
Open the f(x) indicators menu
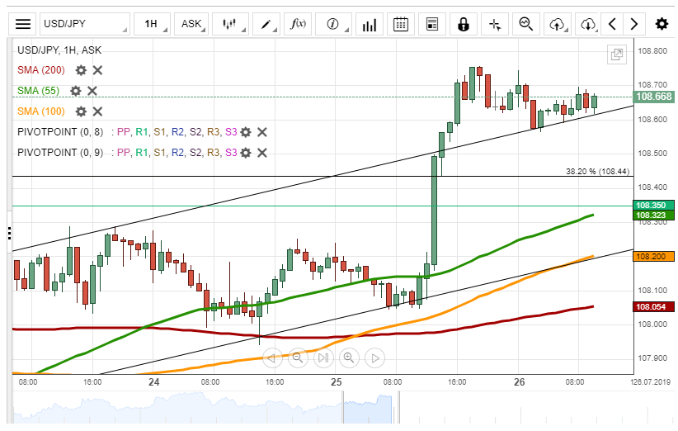(x=298, y=24)
